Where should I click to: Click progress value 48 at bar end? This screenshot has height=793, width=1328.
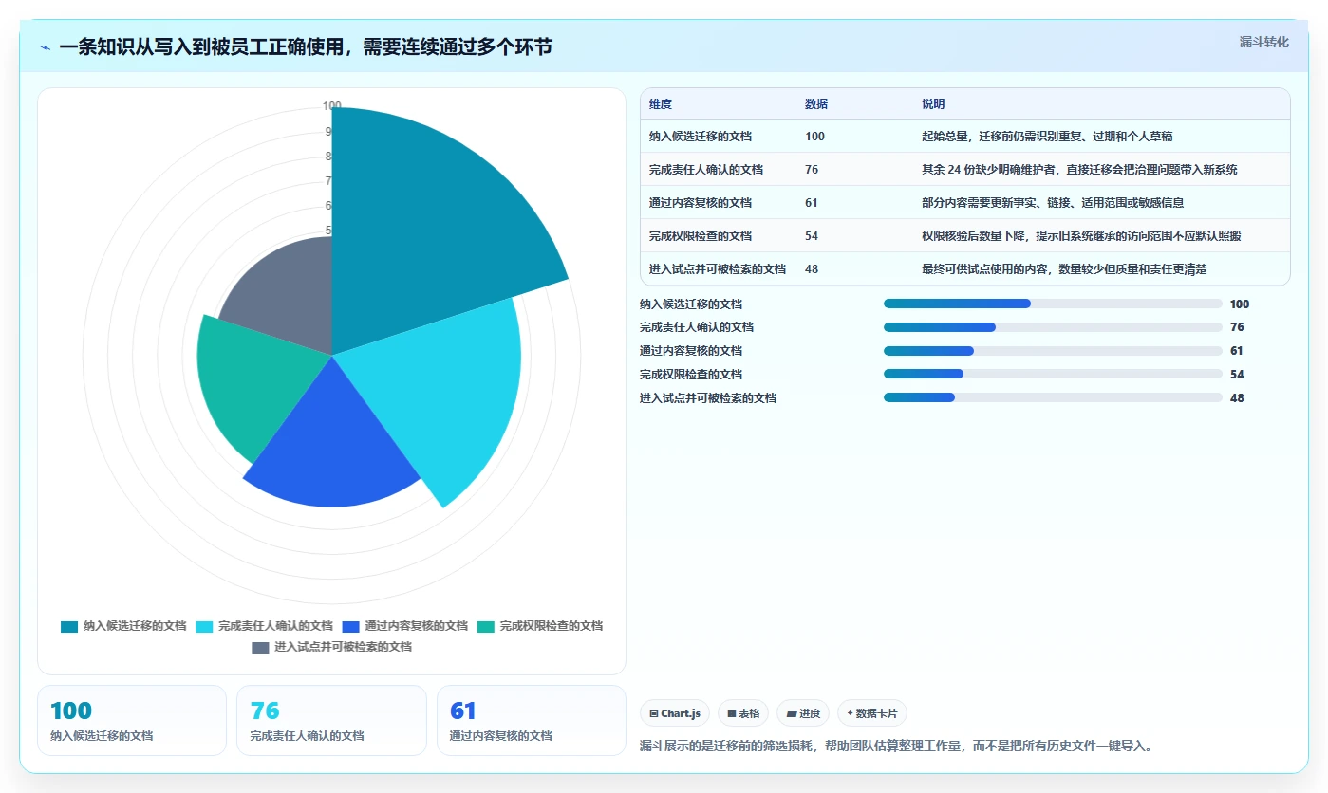tap(1237, 398)
